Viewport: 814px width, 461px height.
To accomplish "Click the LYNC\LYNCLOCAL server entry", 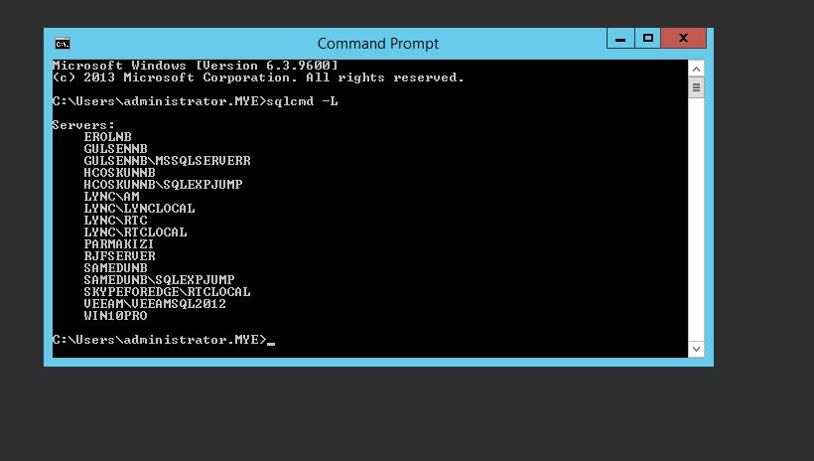I will (x=139, y=209).
